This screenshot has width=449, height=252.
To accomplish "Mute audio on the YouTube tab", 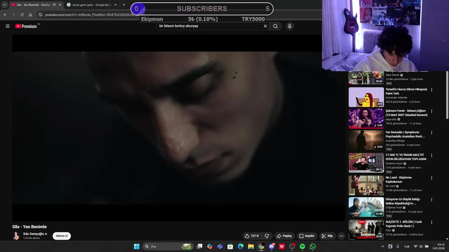I will (54, 5).
